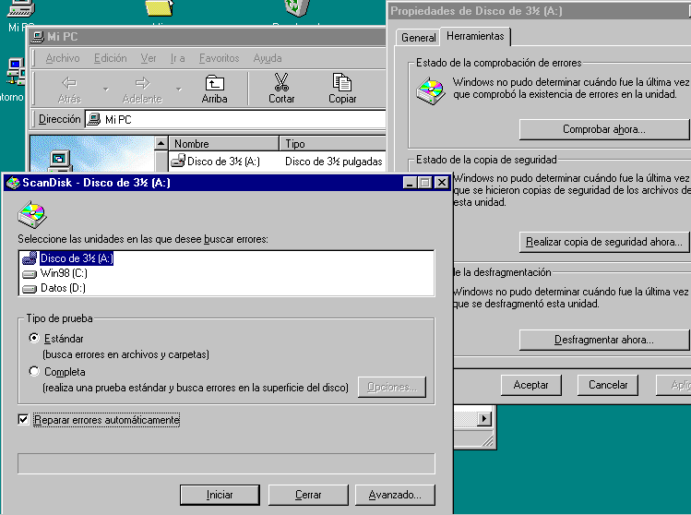Click the Cerrar button in ScanDisk
691x515 pixels.
pos(308,495)
